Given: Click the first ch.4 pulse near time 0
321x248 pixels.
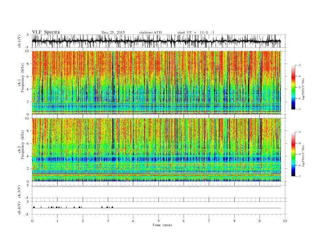Looking at the screenshot, I should [x=34, y=207].
